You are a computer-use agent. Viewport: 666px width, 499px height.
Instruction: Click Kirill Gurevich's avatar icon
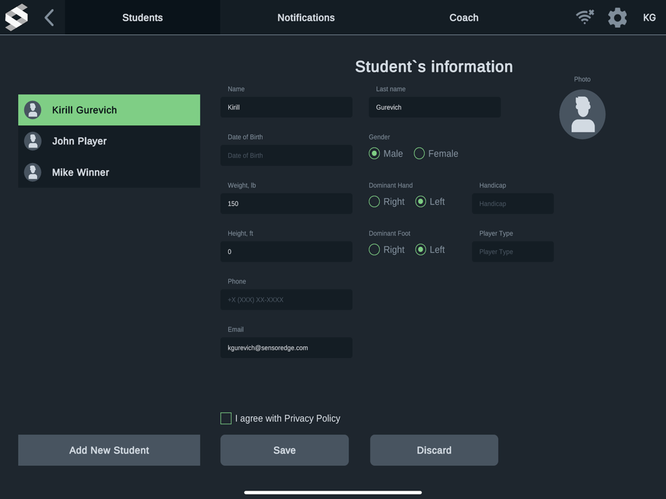33,110
